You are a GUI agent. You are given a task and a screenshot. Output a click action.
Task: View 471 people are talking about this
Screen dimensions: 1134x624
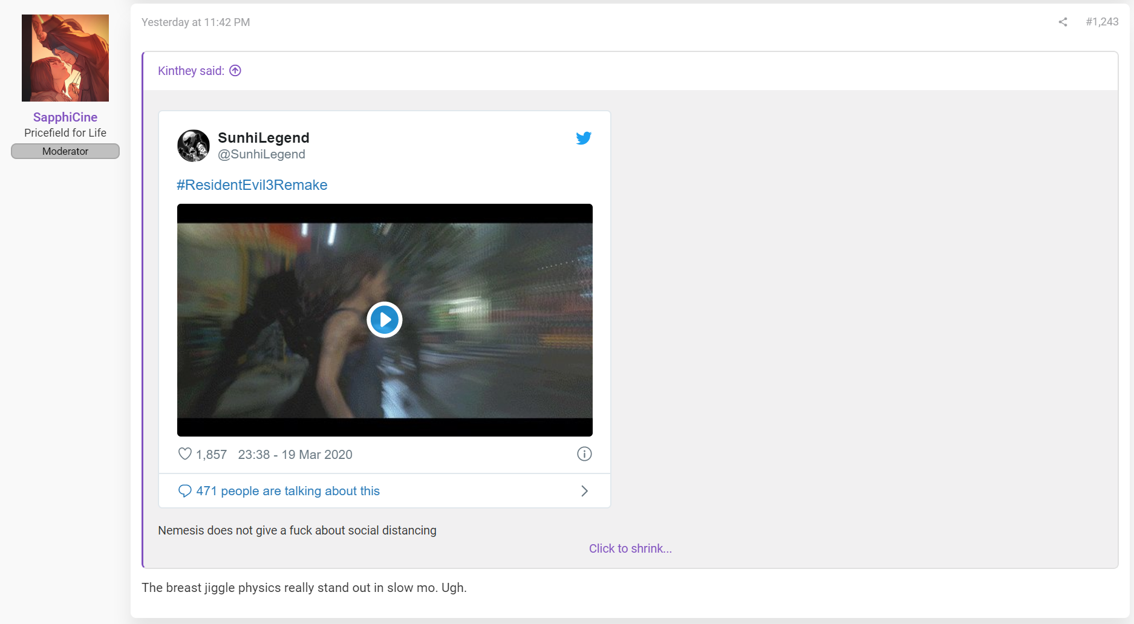[x=288, y=491]
